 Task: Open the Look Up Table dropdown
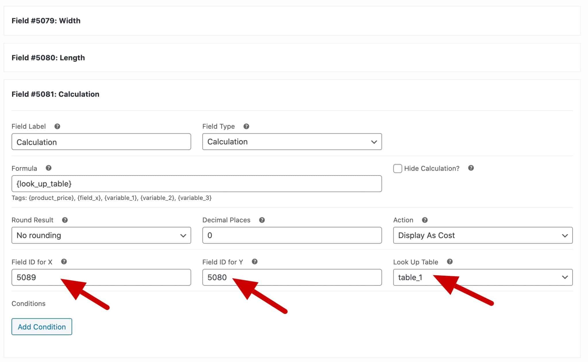click(483, 277)
